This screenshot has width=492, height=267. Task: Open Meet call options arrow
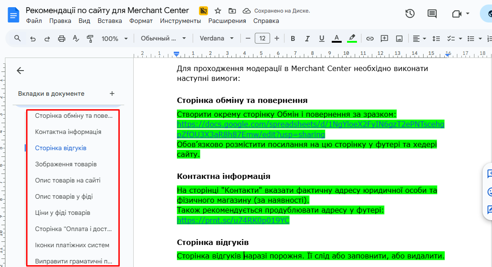click(x=468, y=13)
